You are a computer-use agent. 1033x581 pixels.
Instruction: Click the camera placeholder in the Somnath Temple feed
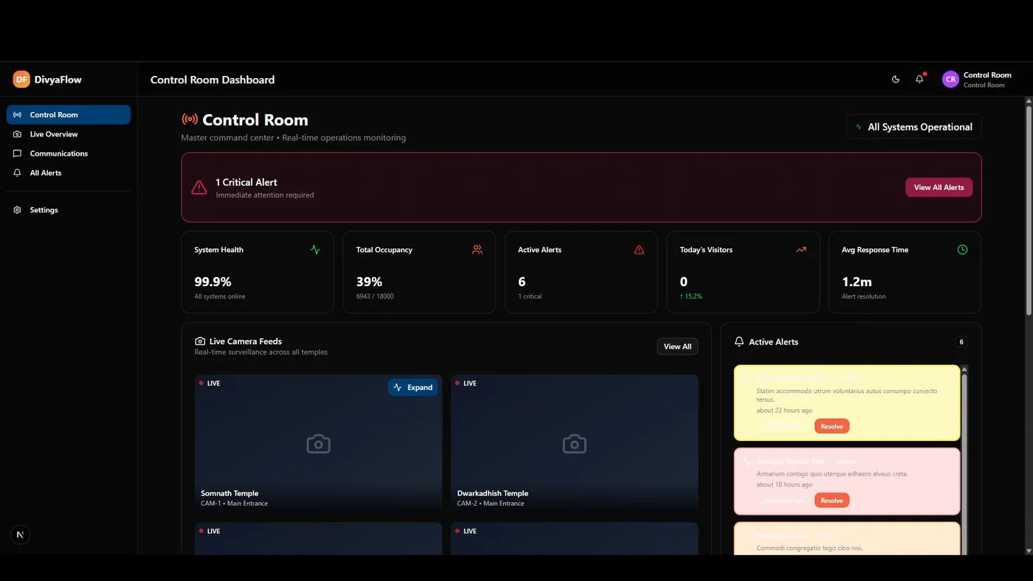(319, 444)
